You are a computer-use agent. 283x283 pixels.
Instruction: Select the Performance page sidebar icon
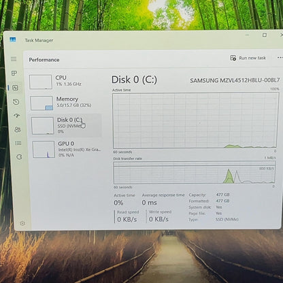(x=15, y=88)
